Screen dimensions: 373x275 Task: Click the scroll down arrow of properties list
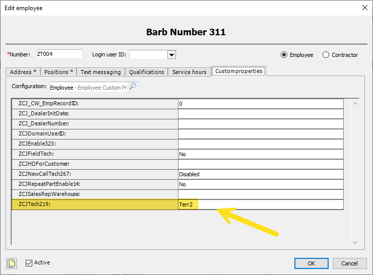point(355,242)
